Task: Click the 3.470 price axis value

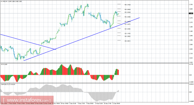Action: tap(191, 18)
